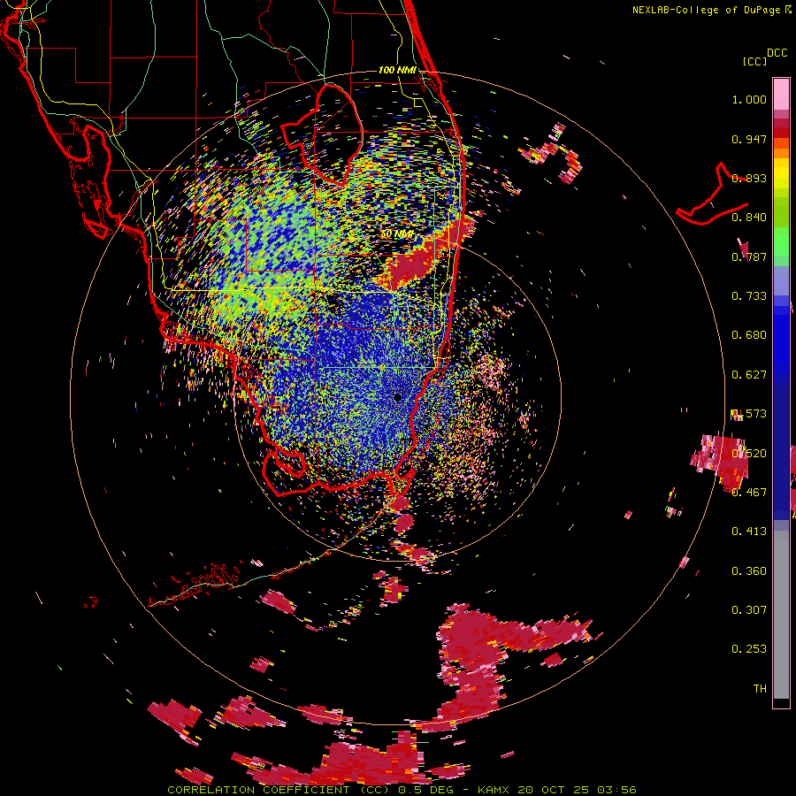Click the 0.627 scale value
This screenshot has height=796, width=796.
(749, 375)
